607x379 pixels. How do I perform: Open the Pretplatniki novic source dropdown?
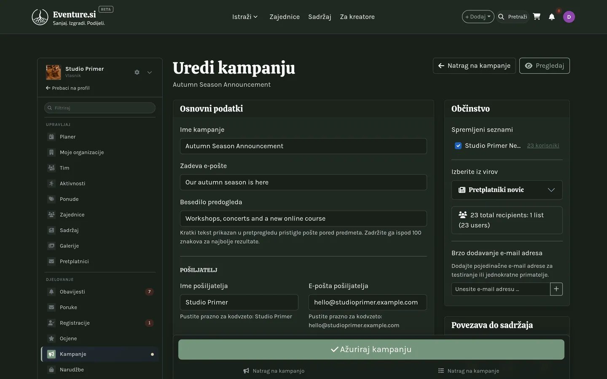pyautogui.click(x=507, y=190)
